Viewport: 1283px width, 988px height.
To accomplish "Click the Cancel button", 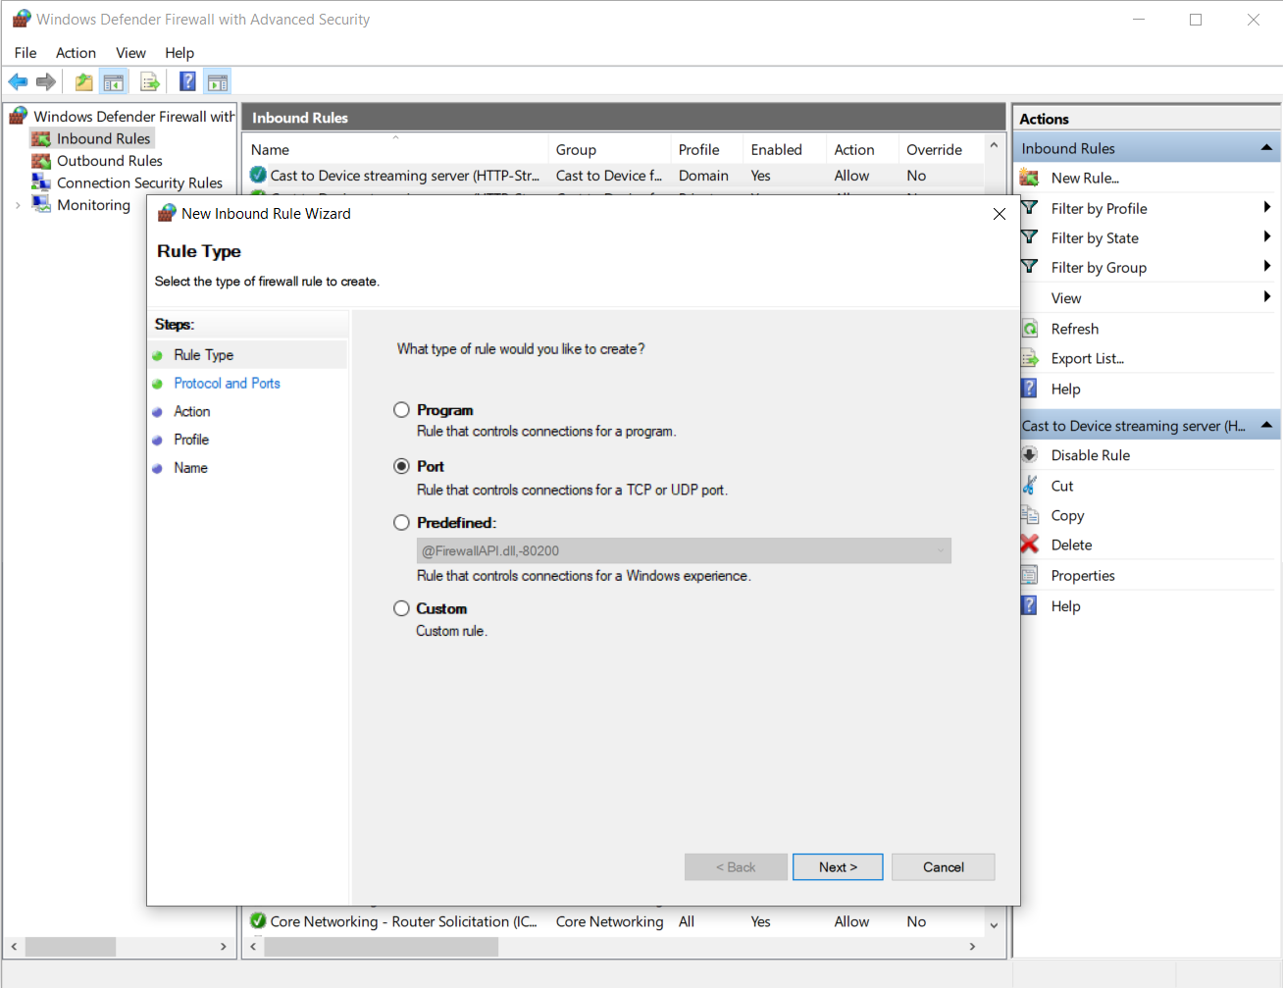I will 944,867.
